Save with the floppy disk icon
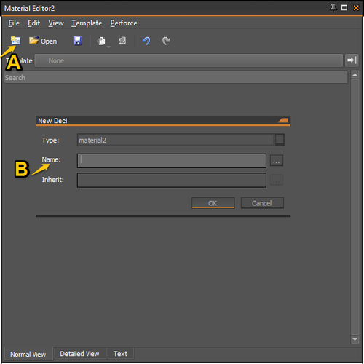This screenshot has height=364, width=364. tap(78, 41)
